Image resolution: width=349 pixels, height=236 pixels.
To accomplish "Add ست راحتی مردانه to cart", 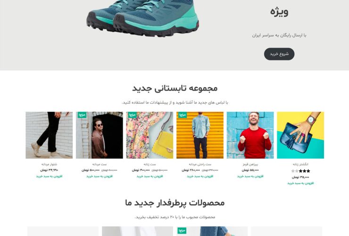I will [200, 176].
